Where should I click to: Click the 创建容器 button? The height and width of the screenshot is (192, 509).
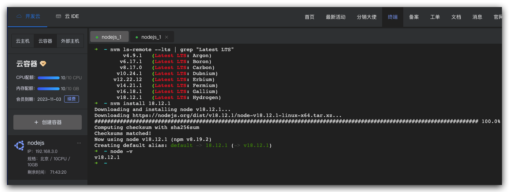(48, 122)
